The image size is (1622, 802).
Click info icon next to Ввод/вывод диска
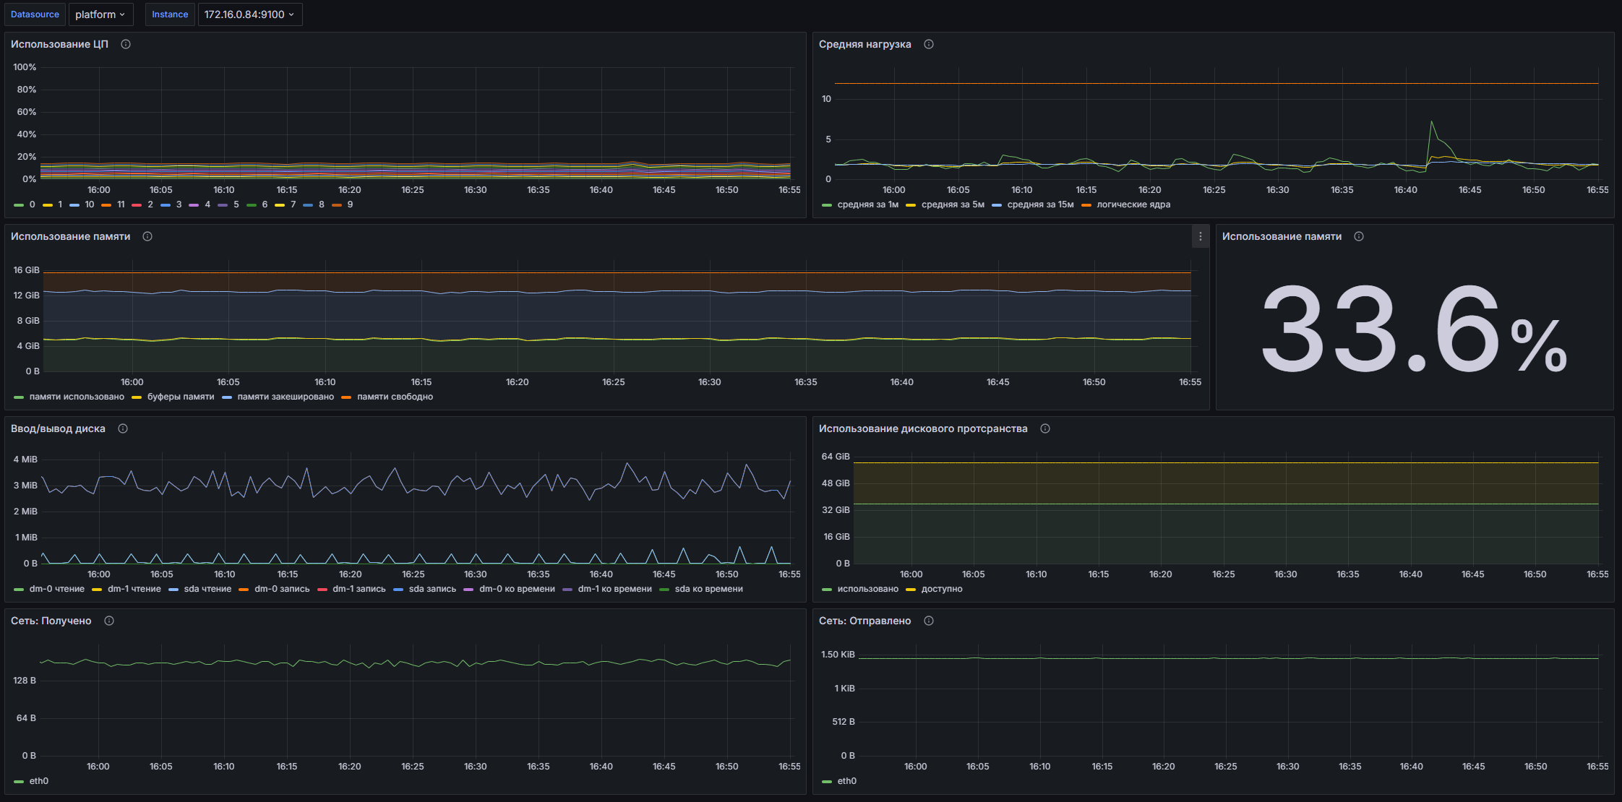(x=123, y=428)
